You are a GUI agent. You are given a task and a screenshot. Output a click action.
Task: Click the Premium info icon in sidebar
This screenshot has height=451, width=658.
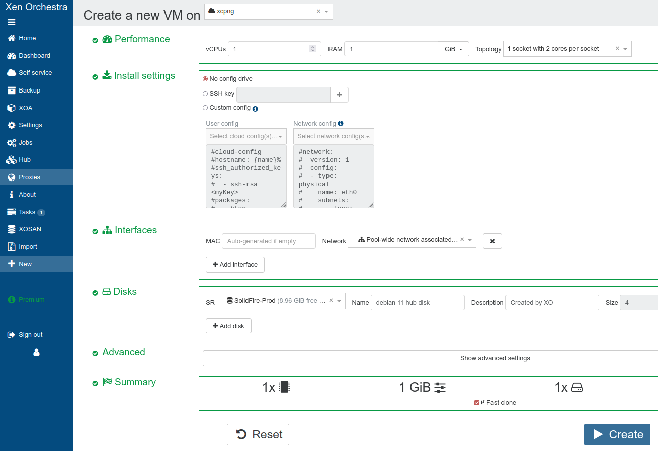pyautogui.click(x=12, y=300)
